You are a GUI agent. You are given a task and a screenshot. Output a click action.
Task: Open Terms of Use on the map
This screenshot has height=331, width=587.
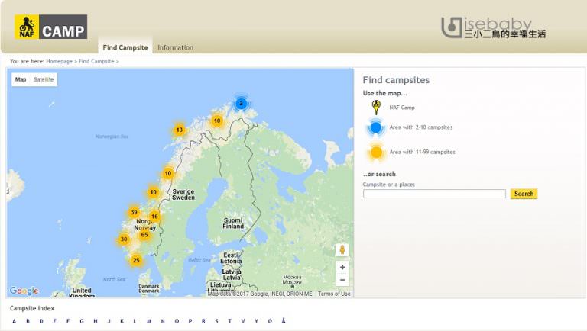334,294
